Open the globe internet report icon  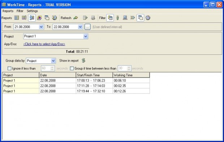point(55,18)
